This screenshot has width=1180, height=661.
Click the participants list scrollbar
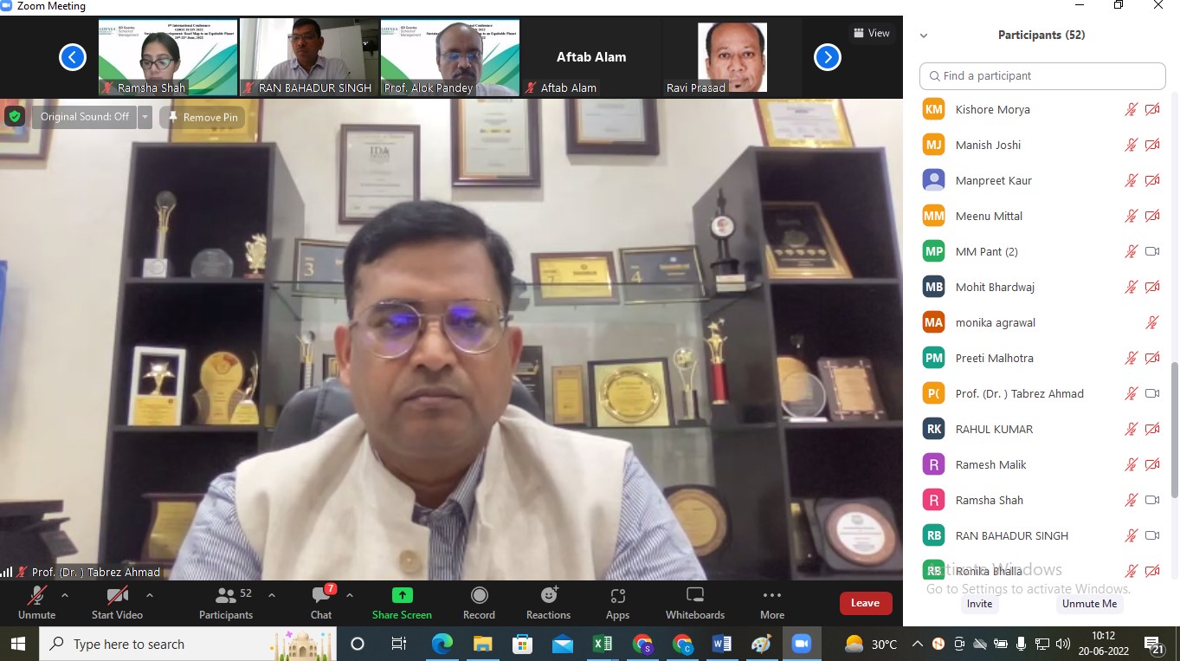[1175, 416]
